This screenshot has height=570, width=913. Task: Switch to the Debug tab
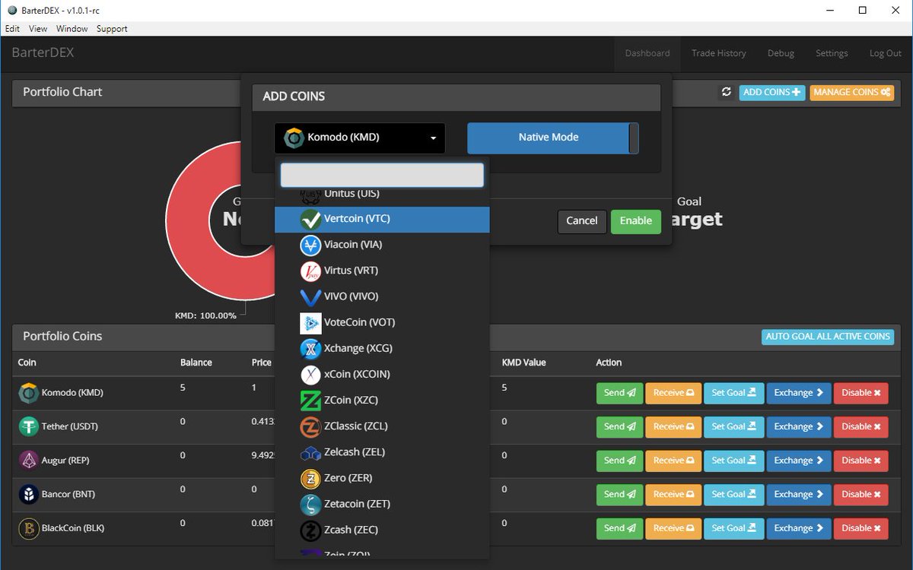coord(781,53)
